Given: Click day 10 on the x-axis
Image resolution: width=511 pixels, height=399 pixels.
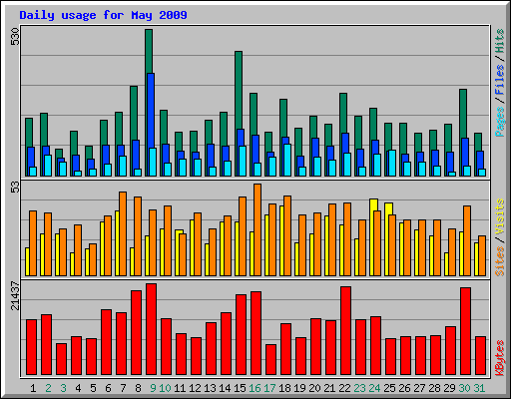Looking at the screenshot, I should [x=165, y=388].
